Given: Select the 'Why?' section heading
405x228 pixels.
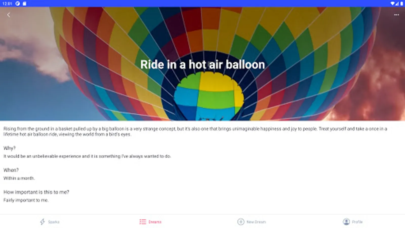Looking at the screenshot, I should [x=9, y=148].
